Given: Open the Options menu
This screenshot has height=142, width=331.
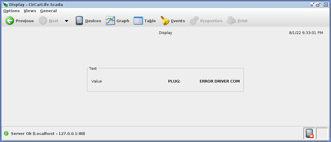Looking at the screenshot, I should 12,11.
